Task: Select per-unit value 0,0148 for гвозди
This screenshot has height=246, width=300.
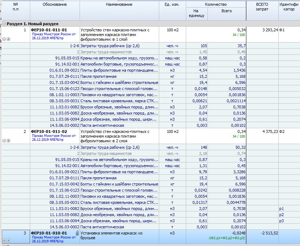Action: click(x=201, y=89)
